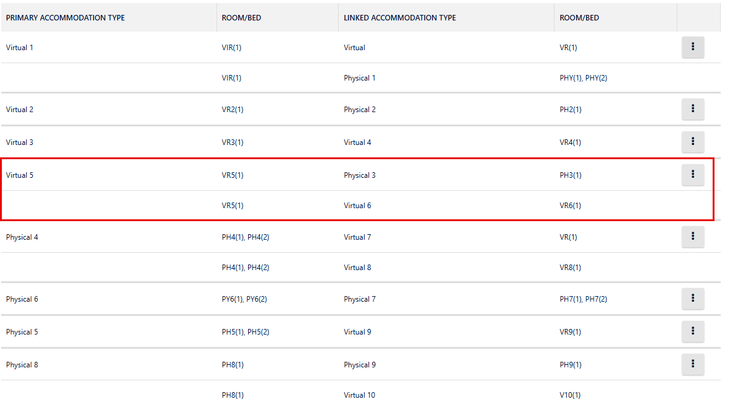The width and height of the screenshot is (730, 407).
Task: Click the Linked Accommodation Type column header
Action: click(399, 18)
